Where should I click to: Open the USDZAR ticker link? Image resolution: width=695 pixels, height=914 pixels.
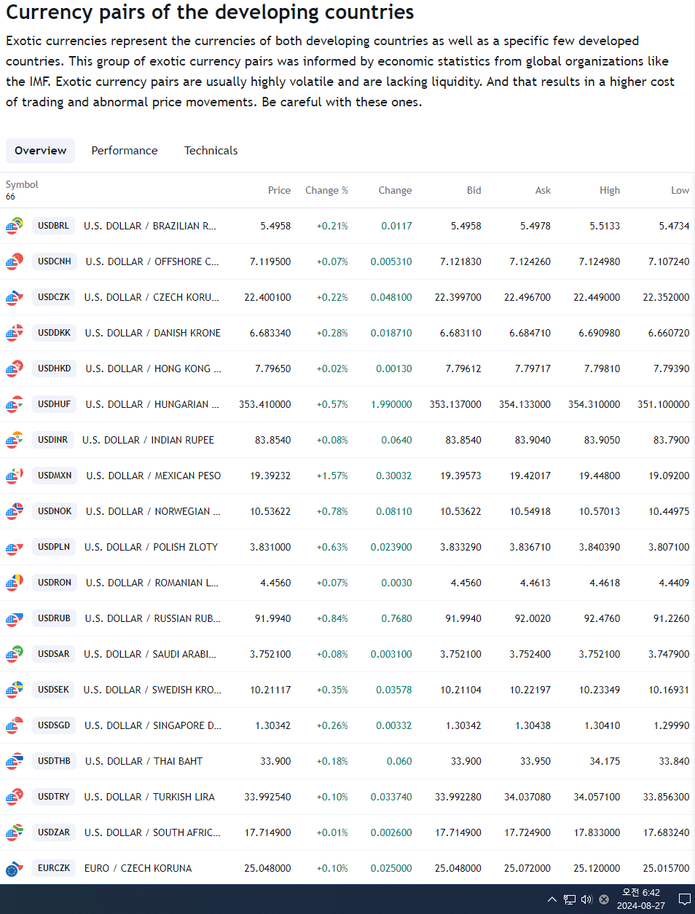[54, 832]
